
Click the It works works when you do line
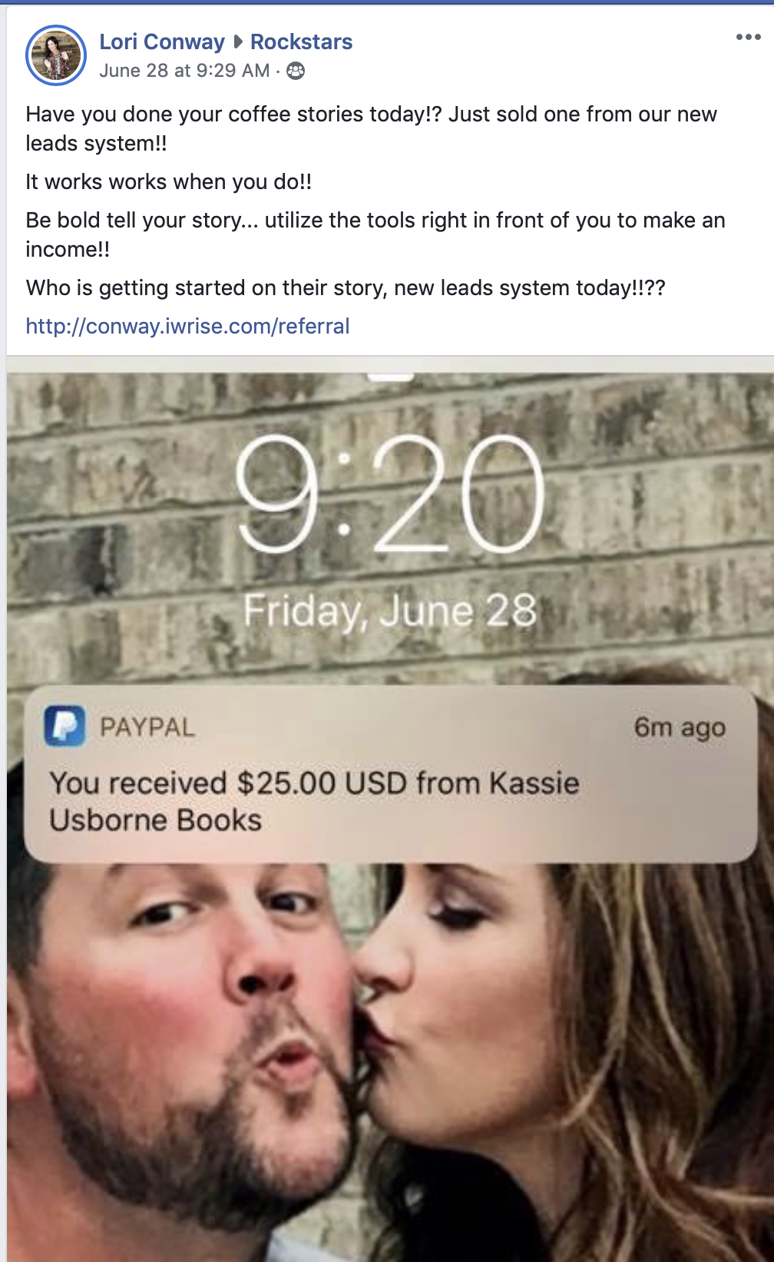pos(169,181)
